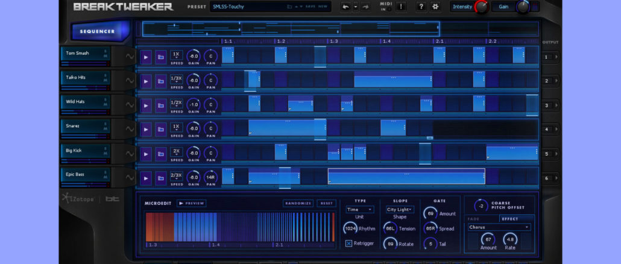Click the redo arrow button
Image resolution: width=621 pixels, height=264 pixels.
click(365, 7)
